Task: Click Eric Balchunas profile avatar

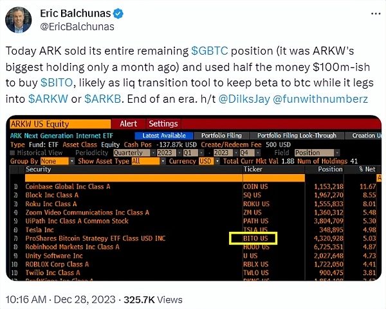Action: tap(19, 20)
